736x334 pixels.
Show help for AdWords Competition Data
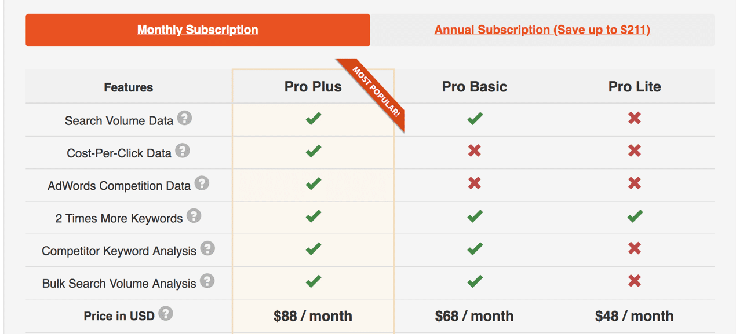(202, 183)
